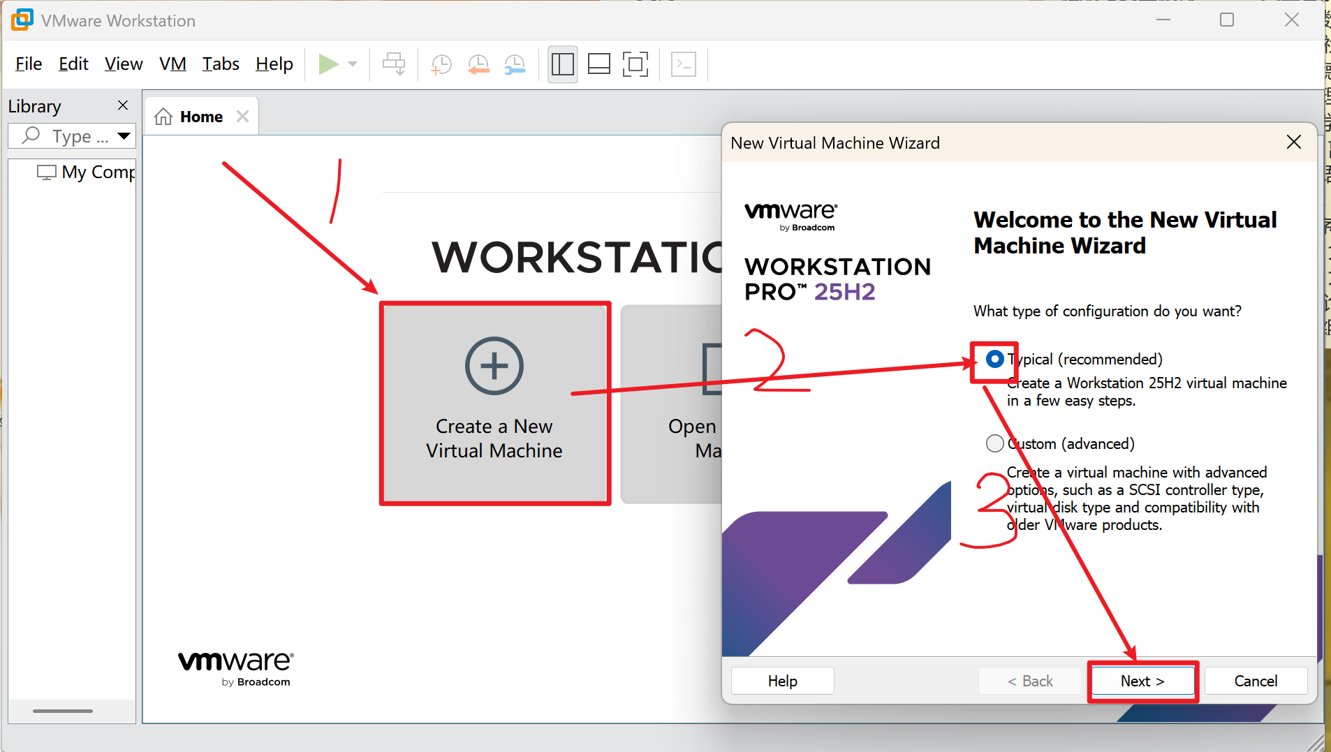Click the Library search input field
1331x752 pixels.
72,136
